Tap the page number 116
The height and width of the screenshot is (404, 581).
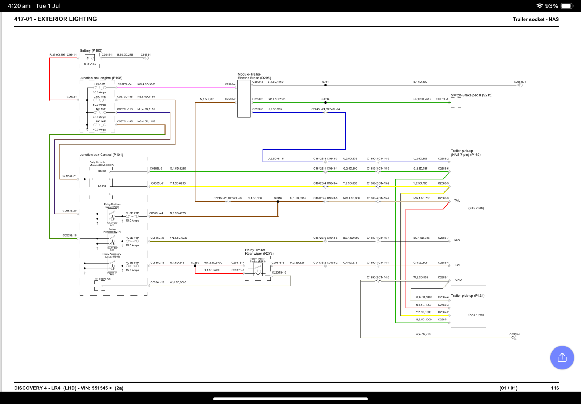pyautogui.click(x=555, y=388)
